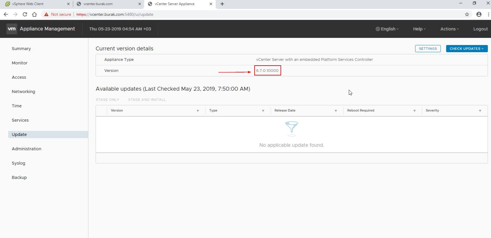Log out of Appliance Management
The height and width of the screenshot is (238, 491).
(481, 29)
